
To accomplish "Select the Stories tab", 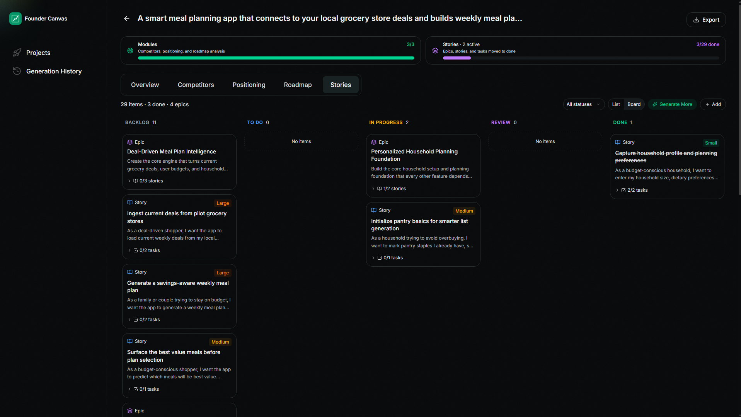I will pyautogui.click(x=341, y=85).
